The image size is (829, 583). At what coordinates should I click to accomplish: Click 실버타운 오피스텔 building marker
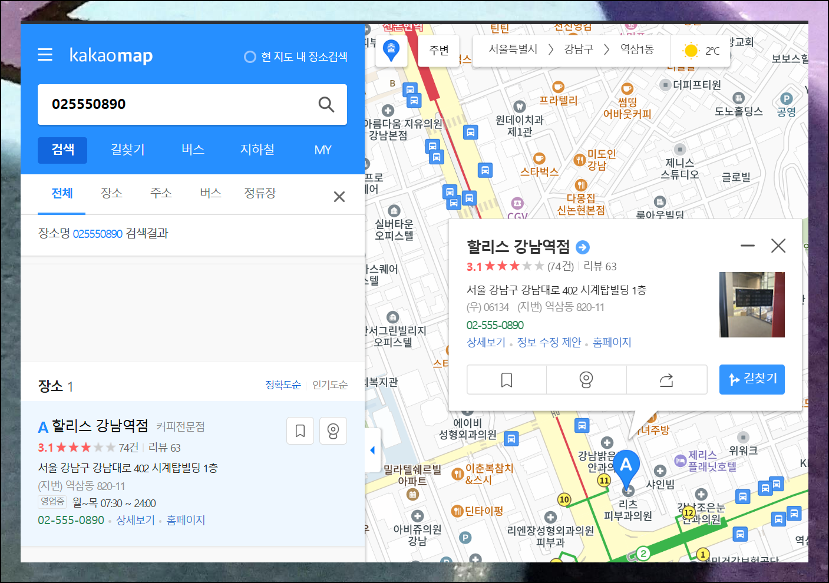coord(394,211)
